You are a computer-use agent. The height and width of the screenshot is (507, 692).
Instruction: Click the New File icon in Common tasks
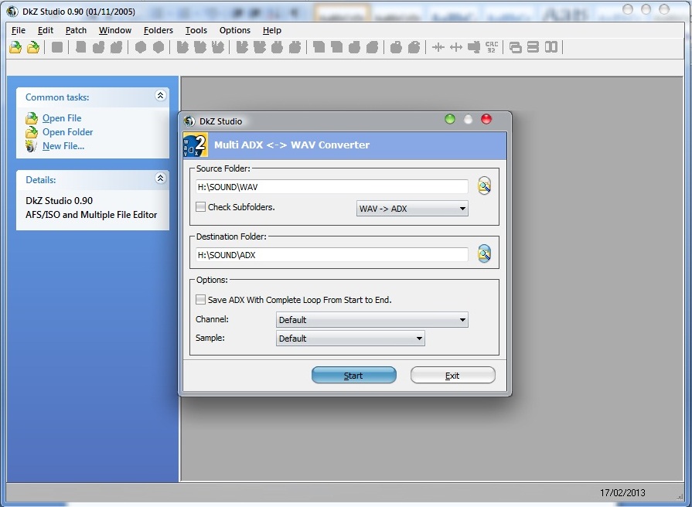31,146
